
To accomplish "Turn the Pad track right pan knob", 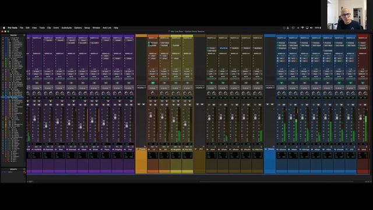I will click(132, 93).
